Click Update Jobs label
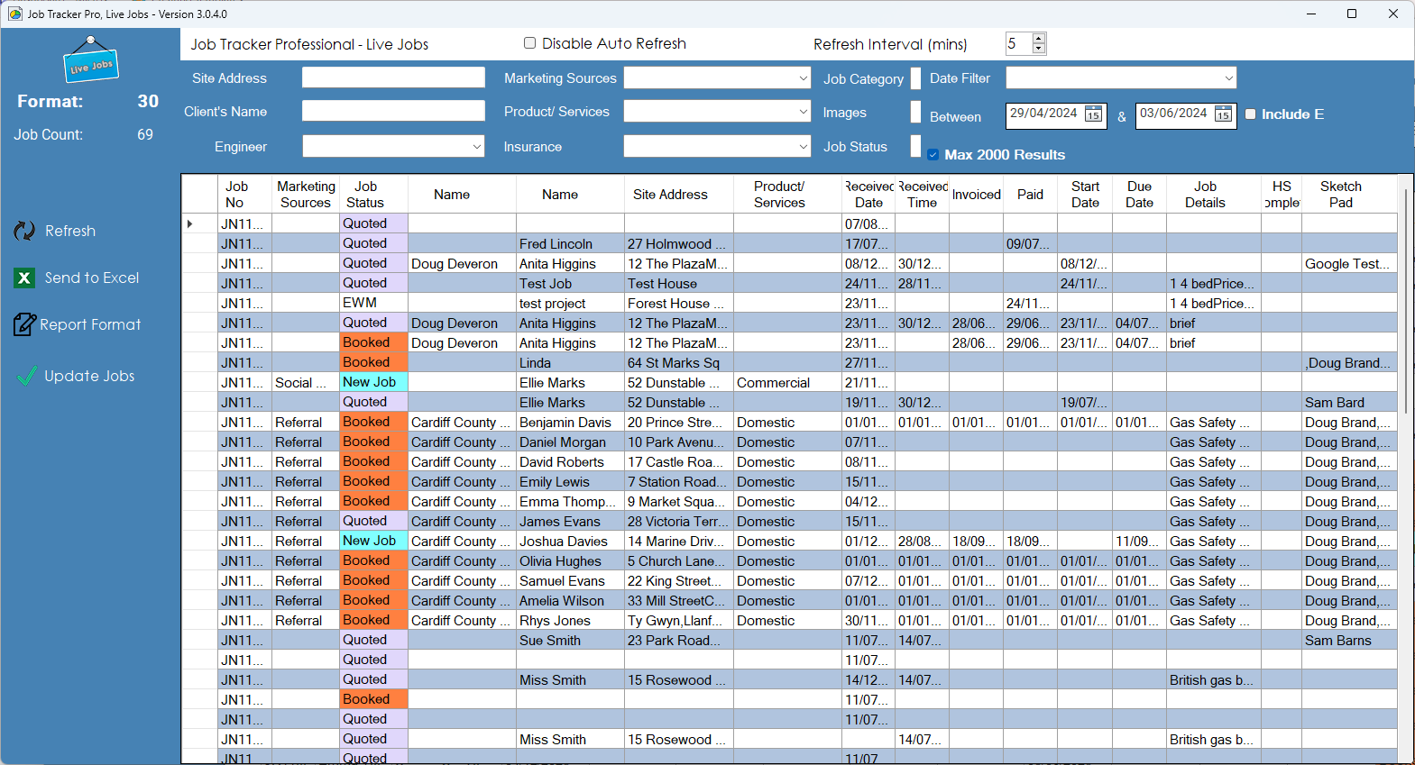 point(89,376)
